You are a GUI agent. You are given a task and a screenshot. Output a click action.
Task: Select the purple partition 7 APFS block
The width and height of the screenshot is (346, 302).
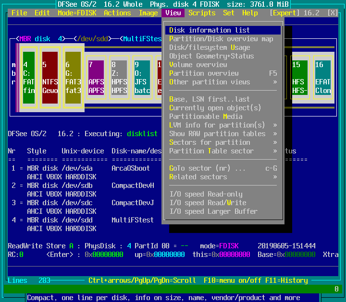tap(96, 77)
